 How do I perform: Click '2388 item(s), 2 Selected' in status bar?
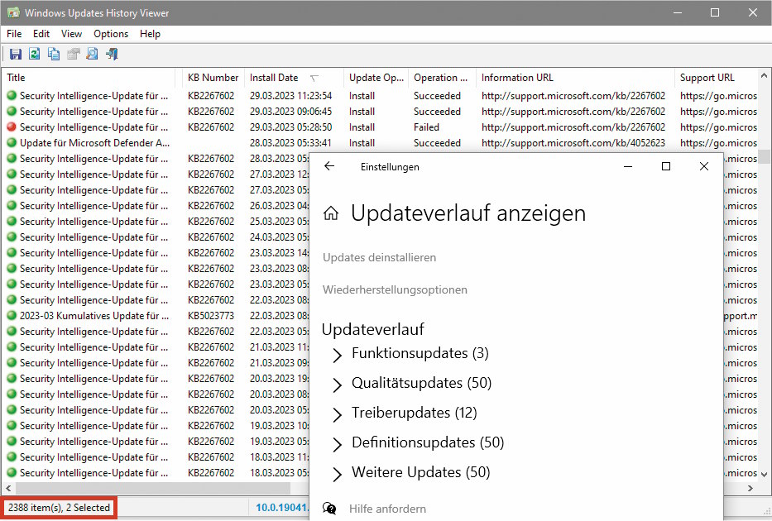click(59, 508)
